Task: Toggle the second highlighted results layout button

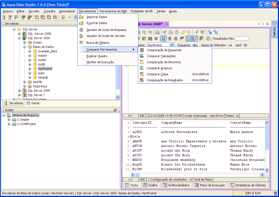Action: click(x=195, y=38)
